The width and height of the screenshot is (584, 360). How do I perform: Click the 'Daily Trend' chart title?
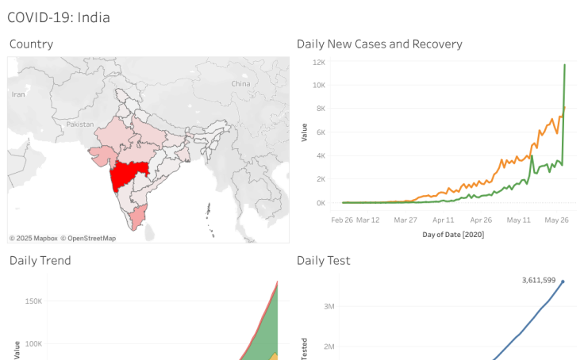click(40, 260)
